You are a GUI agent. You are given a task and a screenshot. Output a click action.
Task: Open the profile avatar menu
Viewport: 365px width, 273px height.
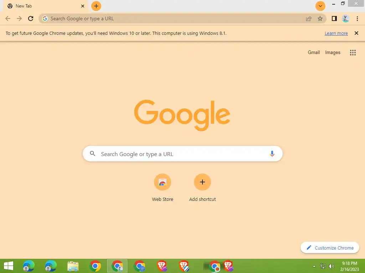tap(345, 18)
